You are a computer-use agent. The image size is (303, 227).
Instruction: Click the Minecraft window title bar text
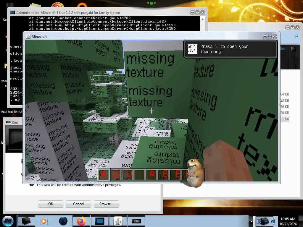[x=39, y=36]
